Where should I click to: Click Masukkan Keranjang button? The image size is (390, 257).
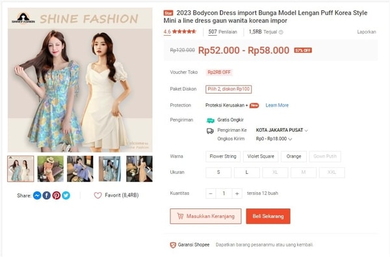(205, 216)
